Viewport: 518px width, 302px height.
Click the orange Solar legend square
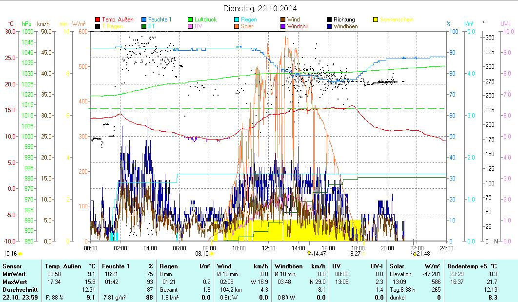[237, 26]
